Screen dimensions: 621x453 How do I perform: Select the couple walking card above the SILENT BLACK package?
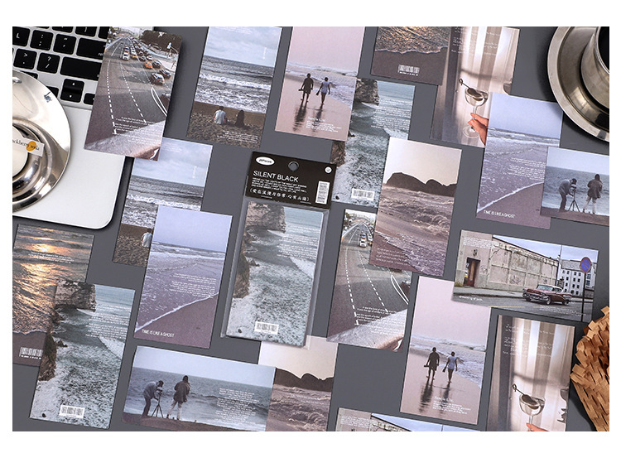[320, 84]
